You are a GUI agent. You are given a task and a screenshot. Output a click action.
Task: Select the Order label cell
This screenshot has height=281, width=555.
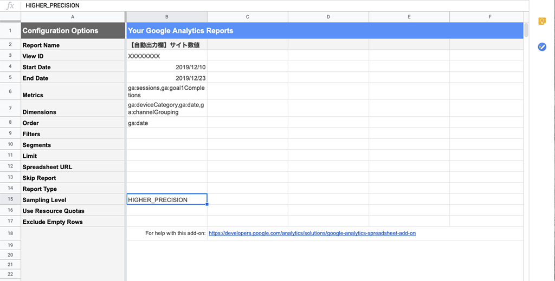pyautogui.click(x=73, y=123)
